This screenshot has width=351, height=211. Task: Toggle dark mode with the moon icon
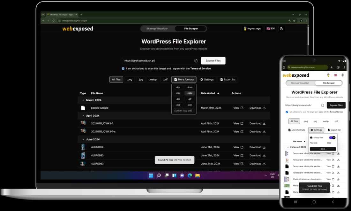pyautogui.click(x=281, y=28)
